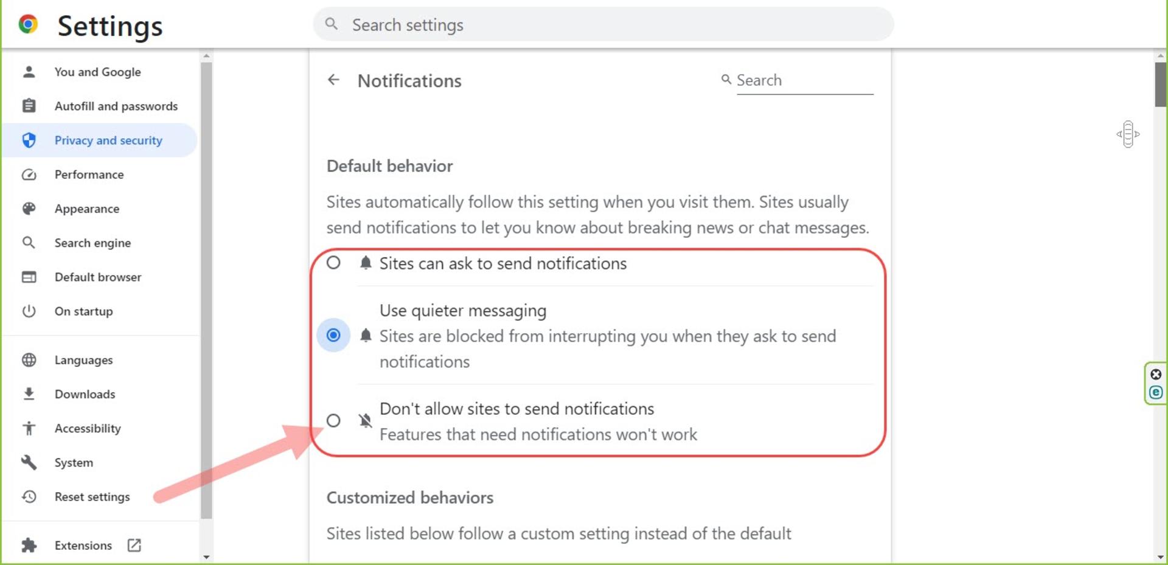Click the Languages globe icon
The image size is (1168, 565).
[29, 360]
